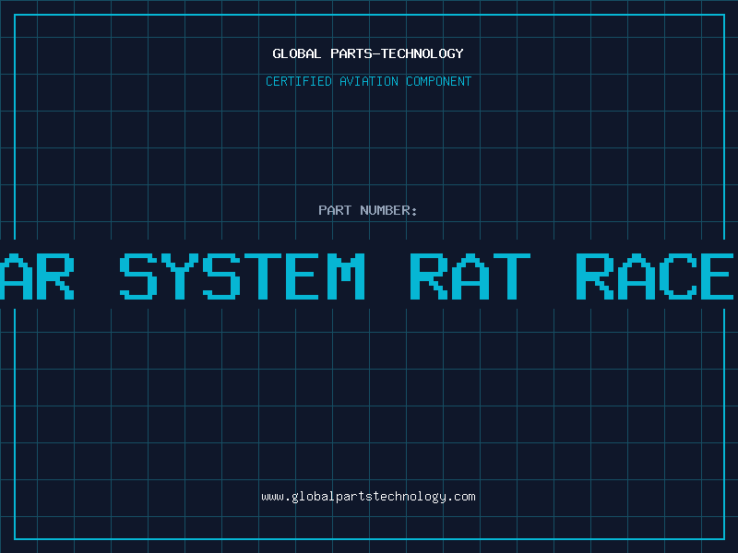Click the word GLOBAL in the title
The width and height of the screenshot is (738, 553).
[296, 53]
